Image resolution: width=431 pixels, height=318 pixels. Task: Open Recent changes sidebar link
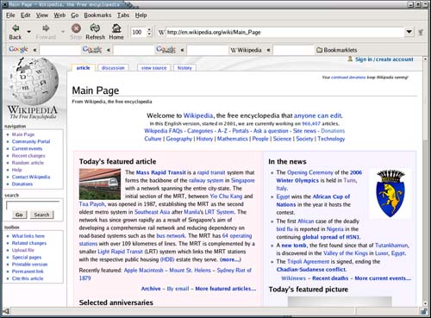point(28,156)
